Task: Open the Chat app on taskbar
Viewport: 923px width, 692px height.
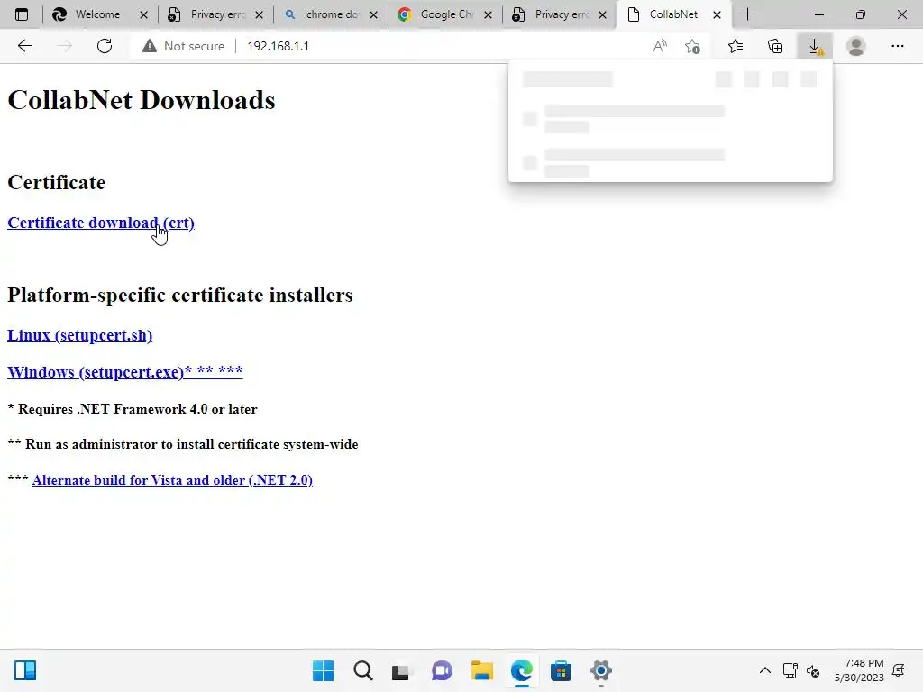Action: (x=442, y=670)
